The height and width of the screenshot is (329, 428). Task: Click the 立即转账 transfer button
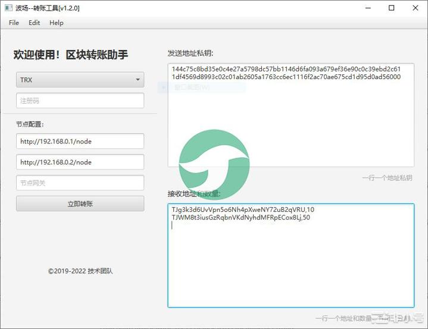[80, 203]
